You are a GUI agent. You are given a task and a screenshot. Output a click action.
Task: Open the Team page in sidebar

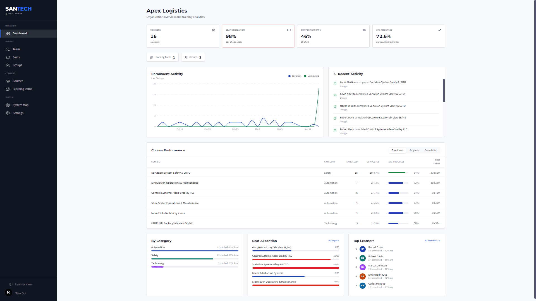coord(28,49)
